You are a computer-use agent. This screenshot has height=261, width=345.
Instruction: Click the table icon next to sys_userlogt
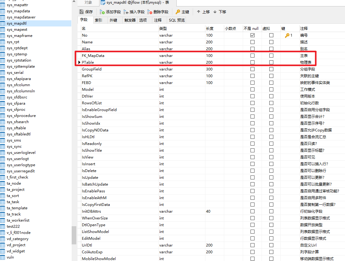(2, 159)
